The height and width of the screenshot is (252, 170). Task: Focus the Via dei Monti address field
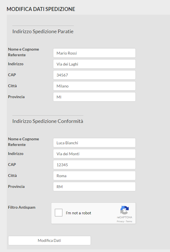[94, 154]
